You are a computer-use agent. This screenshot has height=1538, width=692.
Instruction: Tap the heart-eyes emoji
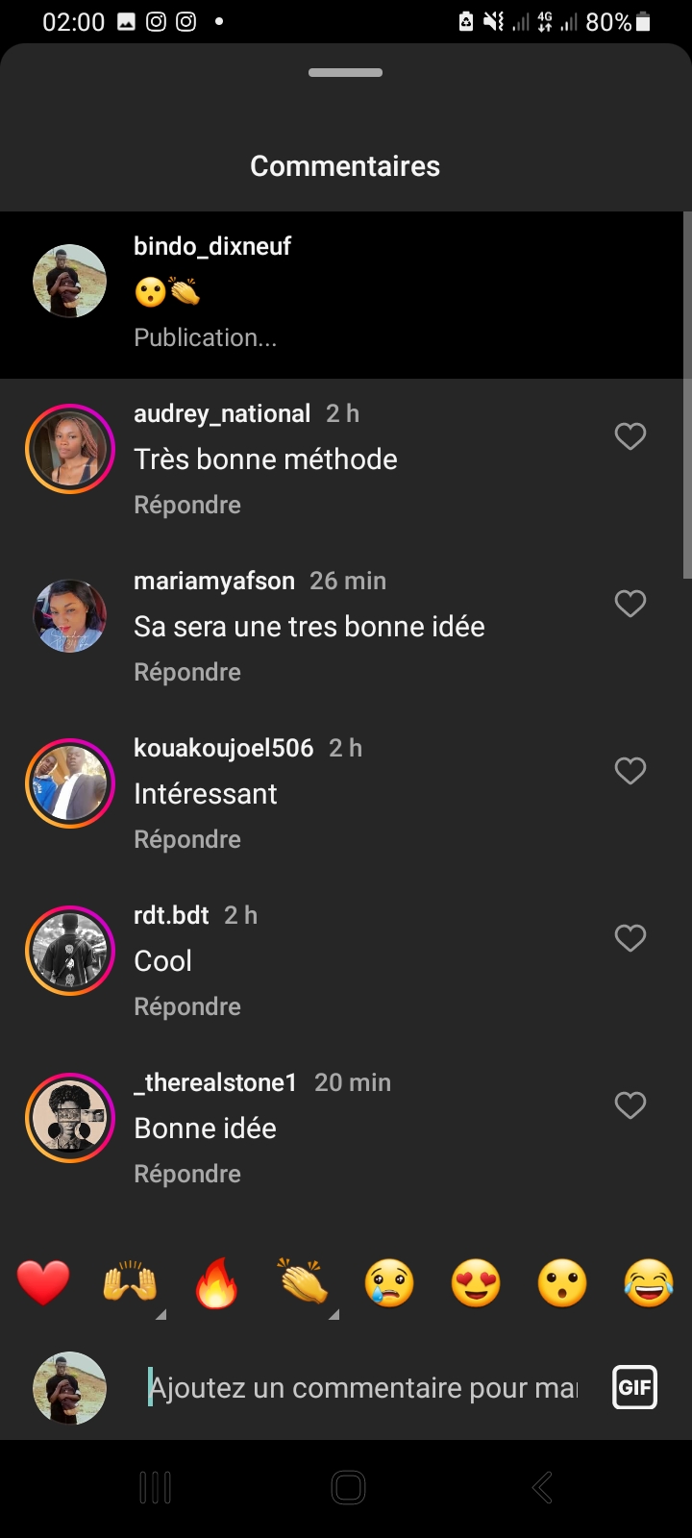coord(476,1283)
